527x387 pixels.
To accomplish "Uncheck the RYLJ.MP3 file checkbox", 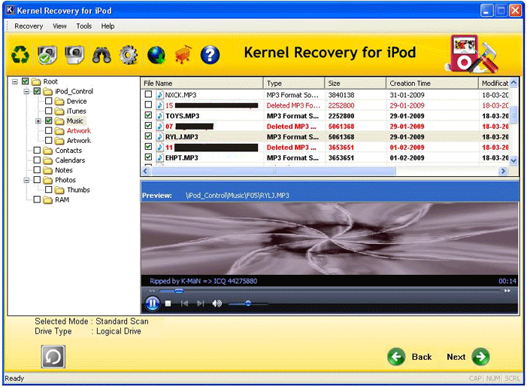I will pyautogui.click(x=148, y=136).
